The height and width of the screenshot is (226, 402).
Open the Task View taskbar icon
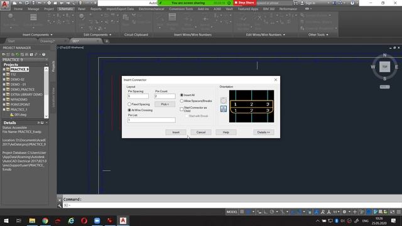click(x=19, y=220)
